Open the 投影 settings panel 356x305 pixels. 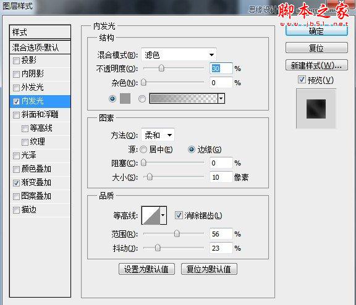pyautogui.click(x=29, y=61)
